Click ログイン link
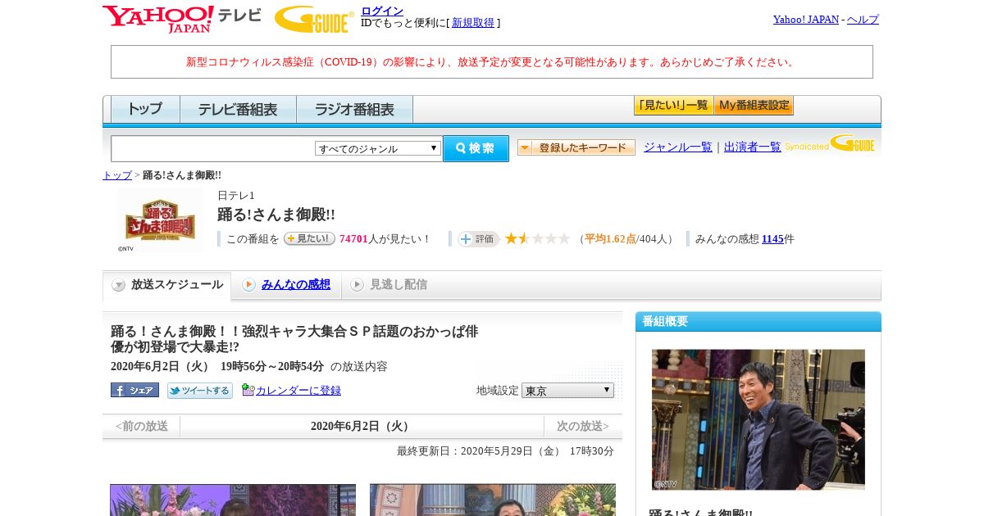The height and width of the screenshot is (516, 984). 382,11
